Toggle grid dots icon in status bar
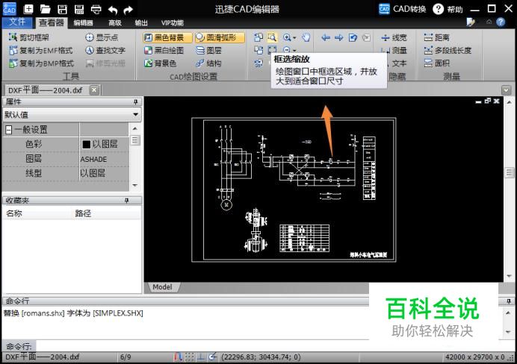The width and height of the screenshot is (517, 364). point(190,357)
